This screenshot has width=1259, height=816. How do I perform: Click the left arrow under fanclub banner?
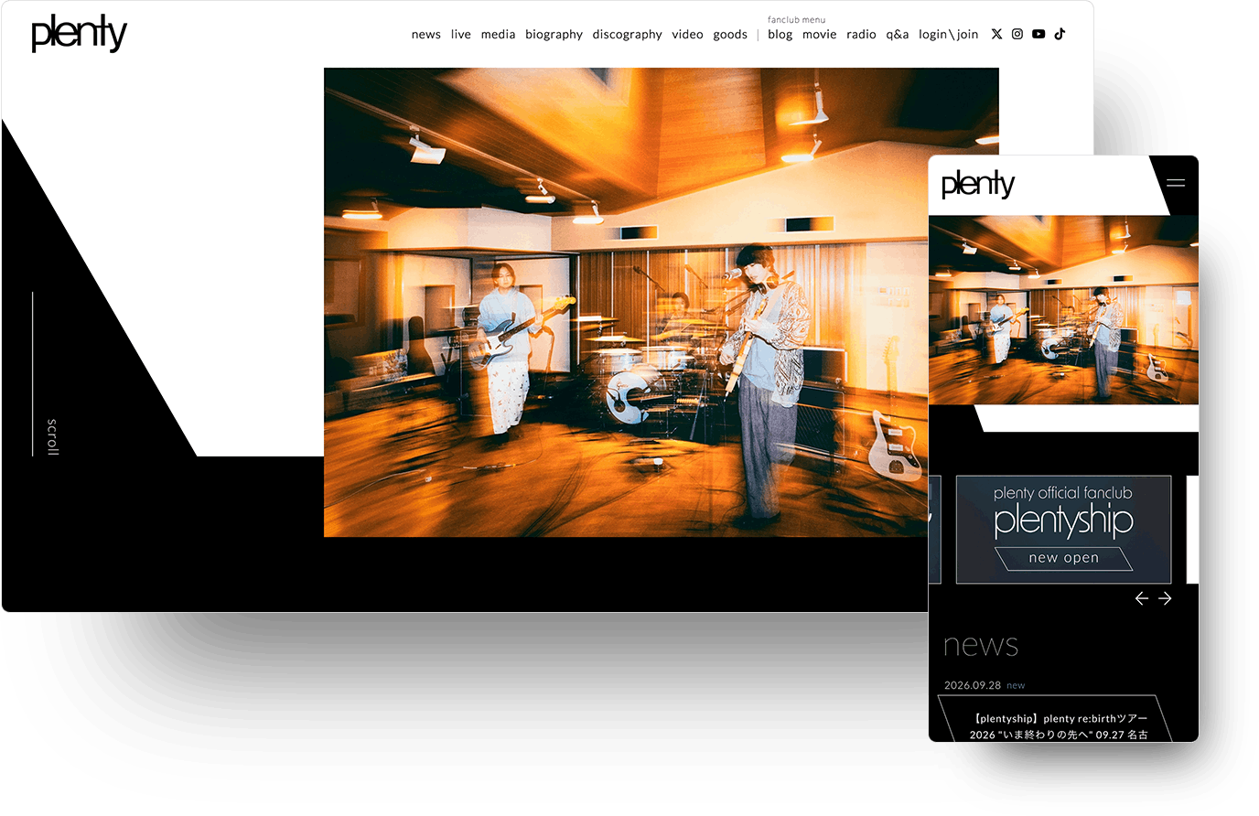(x=1141, y=598)
